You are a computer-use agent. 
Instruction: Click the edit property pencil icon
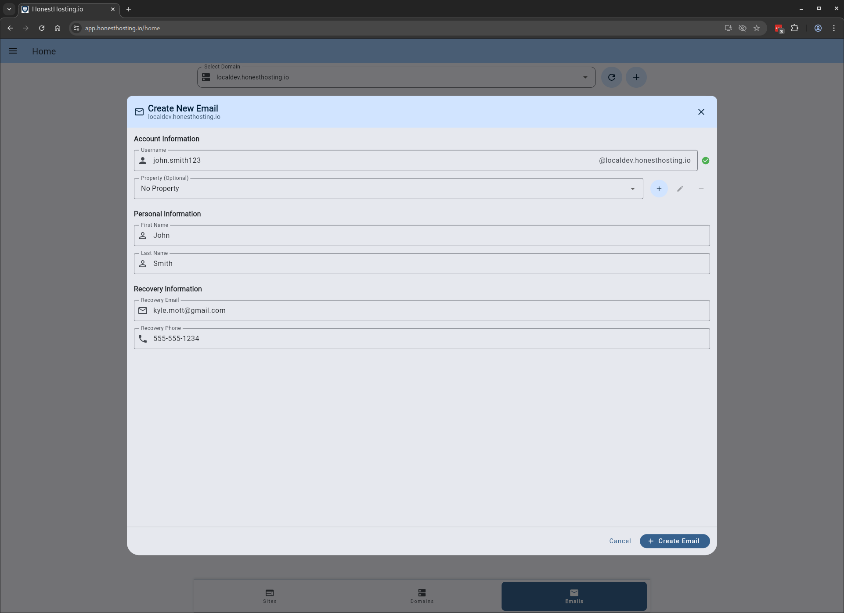click(680, 189)
